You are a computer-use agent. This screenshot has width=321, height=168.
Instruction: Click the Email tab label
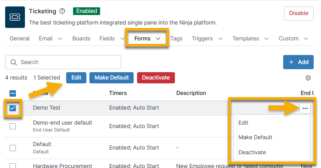pyautogui.click(x=46, y=39)
